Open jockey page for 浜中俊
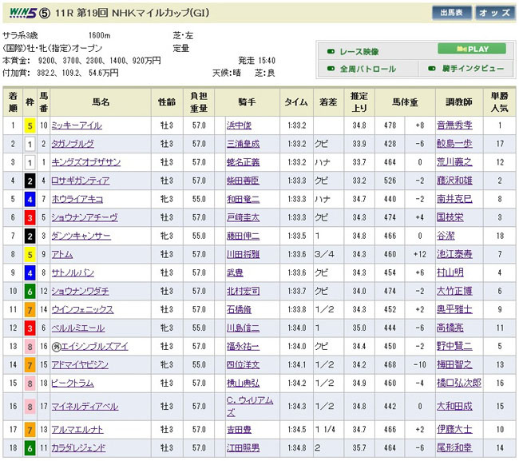This screenshot has width=519, height=461. point(243,125)
